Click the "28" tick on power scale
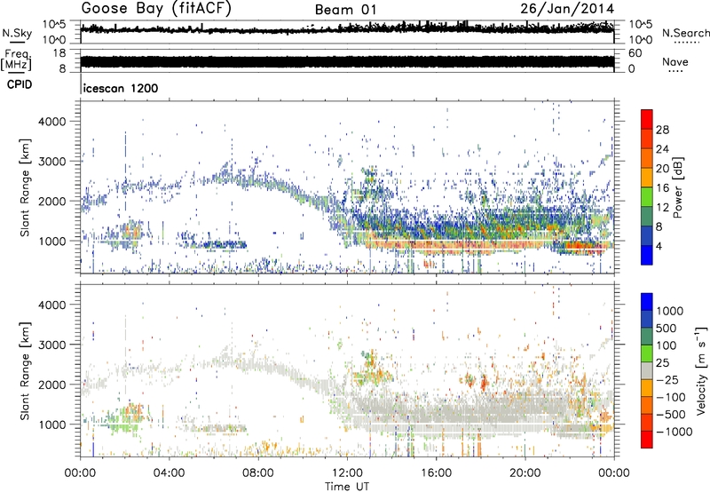The height and width of the screenshot is (492, 710). [x=662, y=130]
